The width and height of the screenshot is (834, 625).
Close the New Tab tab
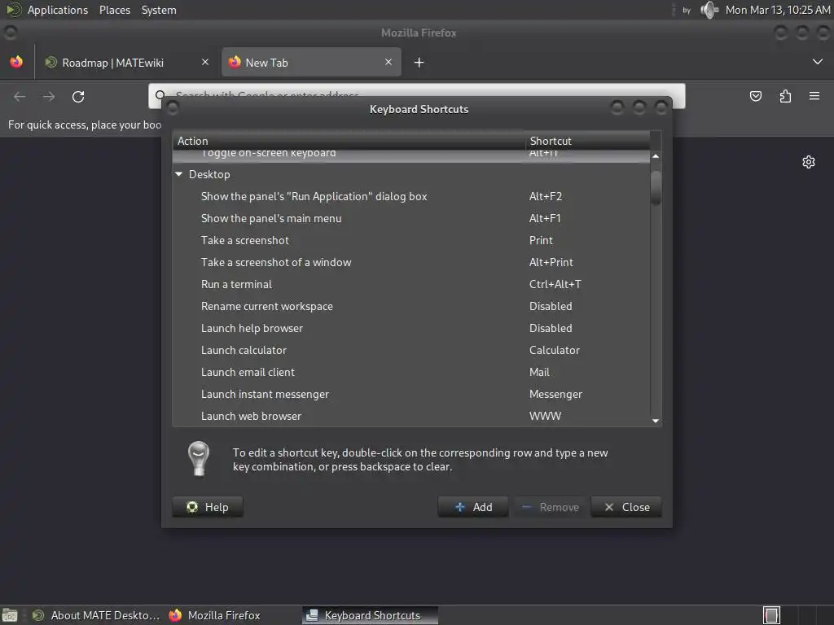[x=388, y=62]
